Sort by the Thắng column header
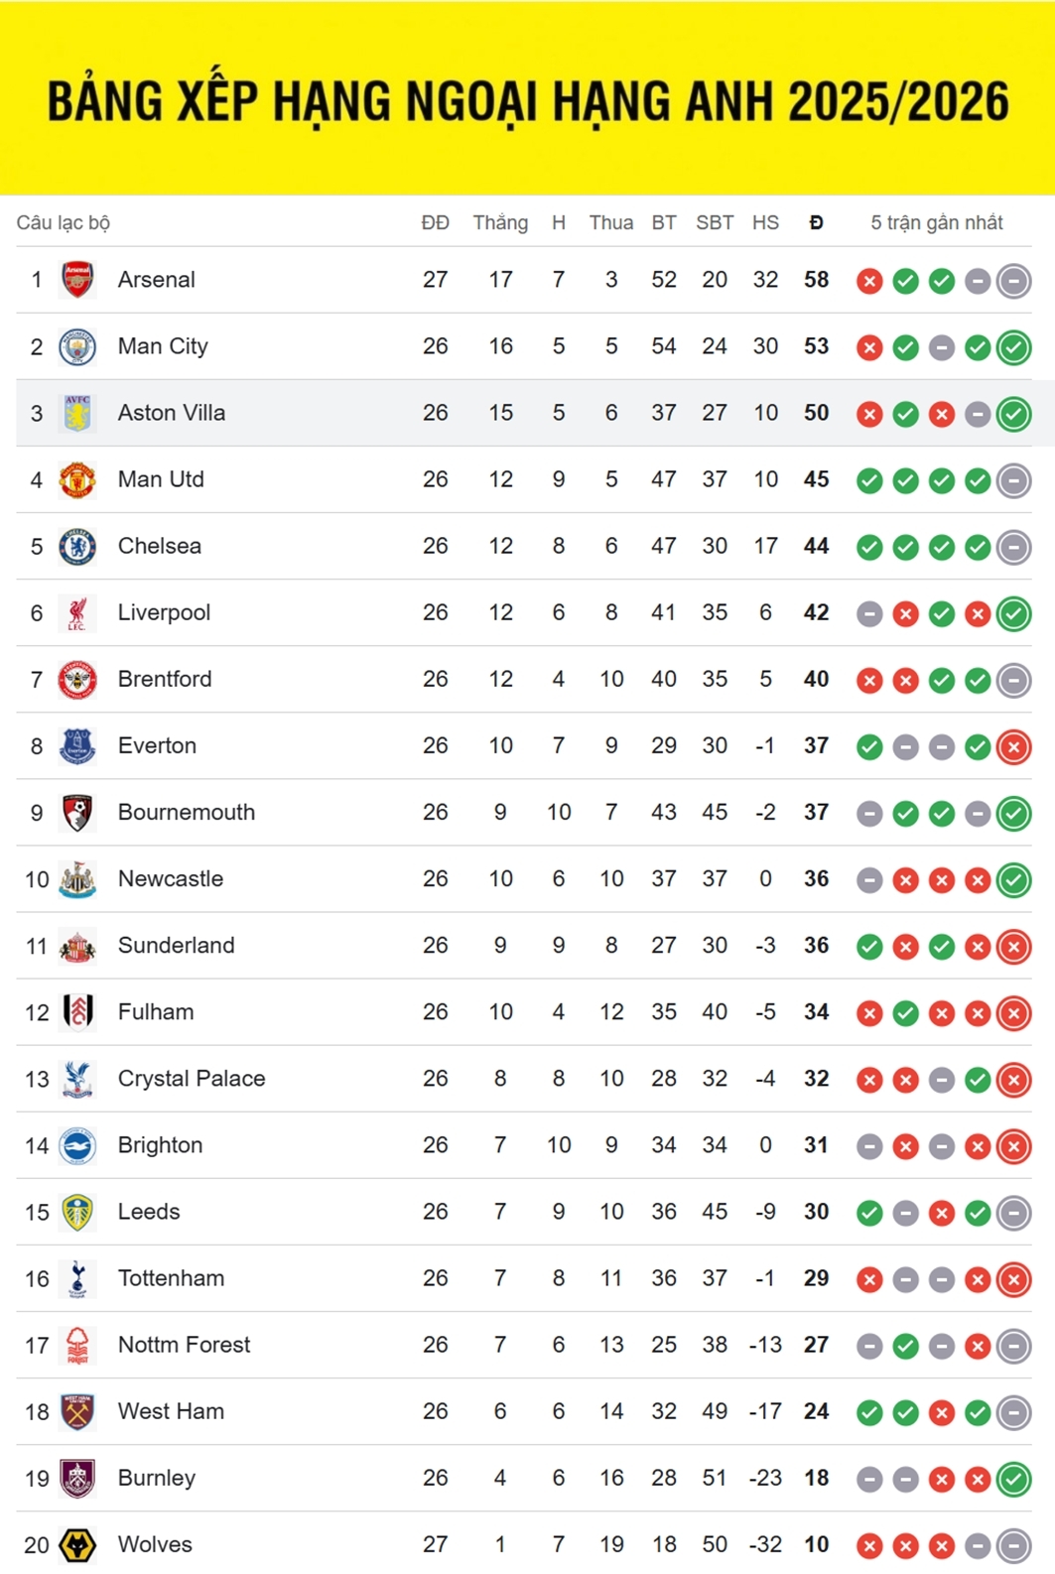The width and height of the screenshot is (1055, 1574). click(500, 222)
